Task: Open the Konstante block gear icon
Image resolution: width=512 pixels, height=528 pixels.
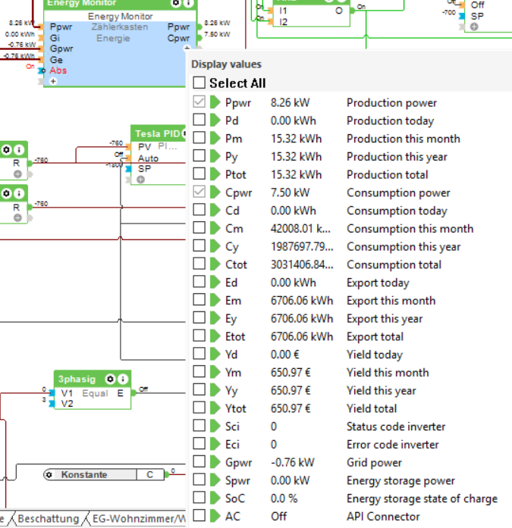Action: pyautogui.click(x=49, y=474)
